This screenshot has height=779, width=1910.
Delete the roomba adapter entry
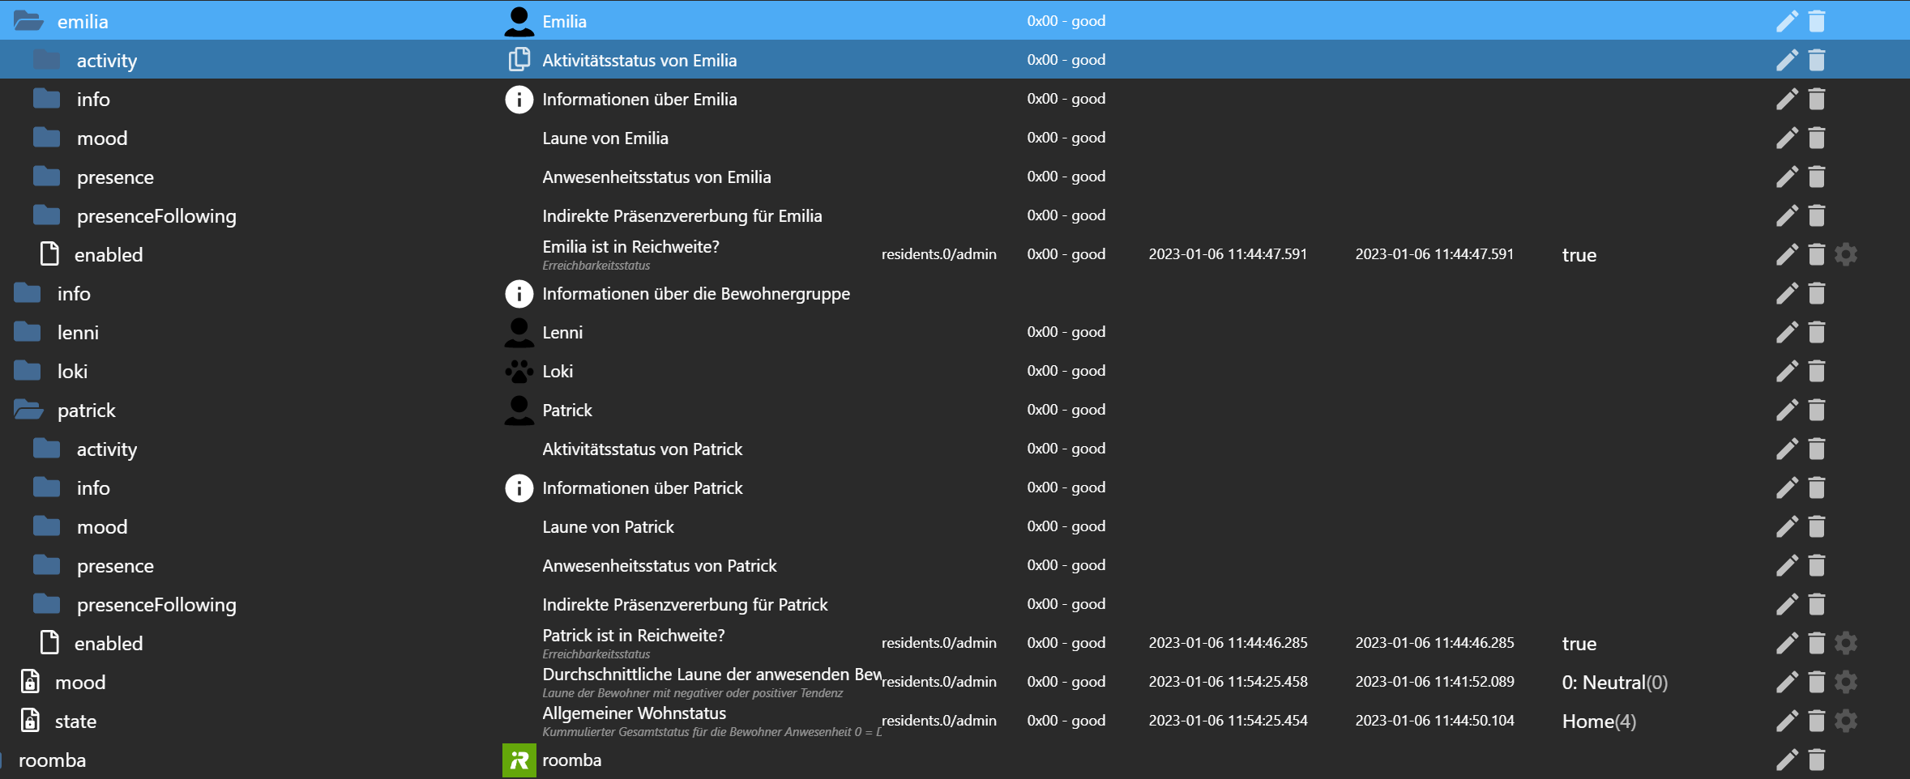(x=1817, y=760)
